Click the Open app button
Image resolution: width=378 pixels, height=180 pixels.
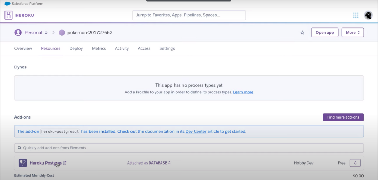click(325, 33)
